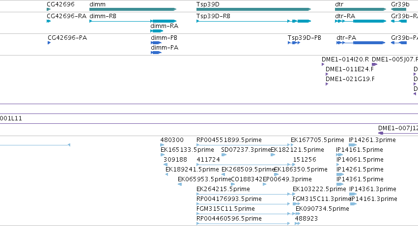Click BAC end DME1-011E24.F
The image size is (418, 226).
coord(350,69)
